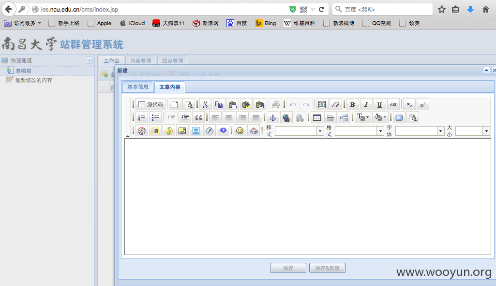Screen dimensions: 496x286
Task: Align text right
Action: (242, 118)
